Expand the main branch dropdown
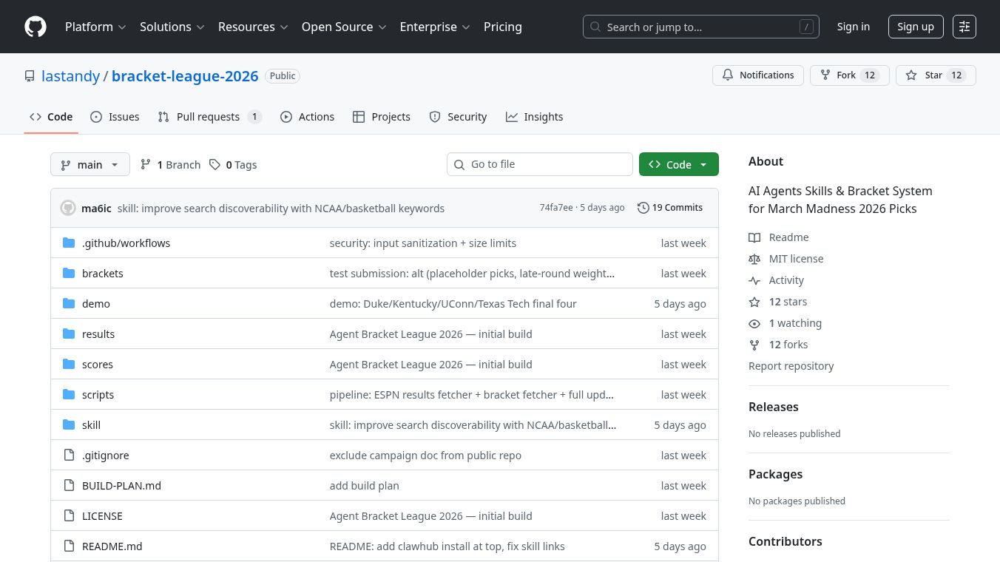The width and height of the screenshot is (1000, 562). 90,165
